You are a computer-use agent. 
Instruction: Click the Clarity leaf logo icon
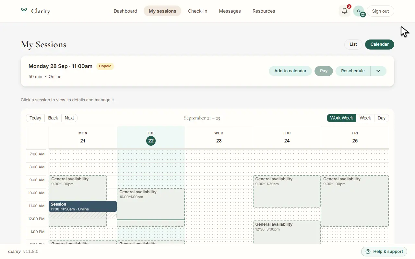(x=24, y=11)
